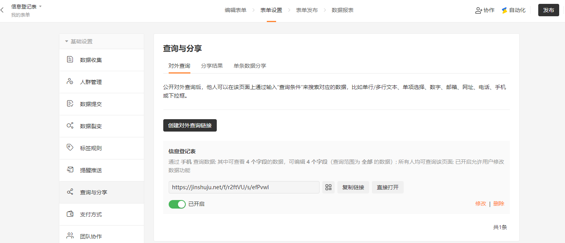Switch to the 表单设置 step
This screenshot has width=565, height=243.
(x=271, y=10)
